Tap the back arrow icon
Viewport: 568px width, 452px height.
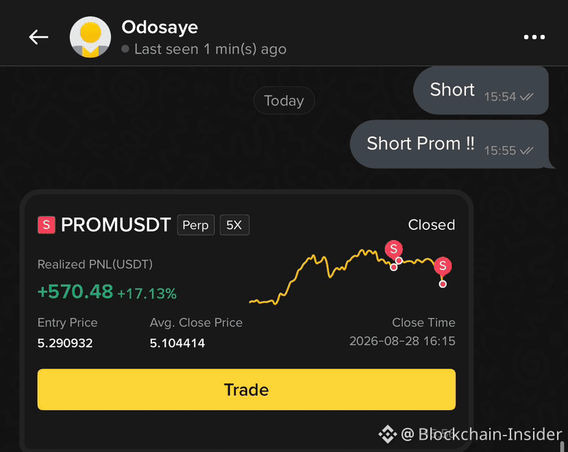point(38,37)
